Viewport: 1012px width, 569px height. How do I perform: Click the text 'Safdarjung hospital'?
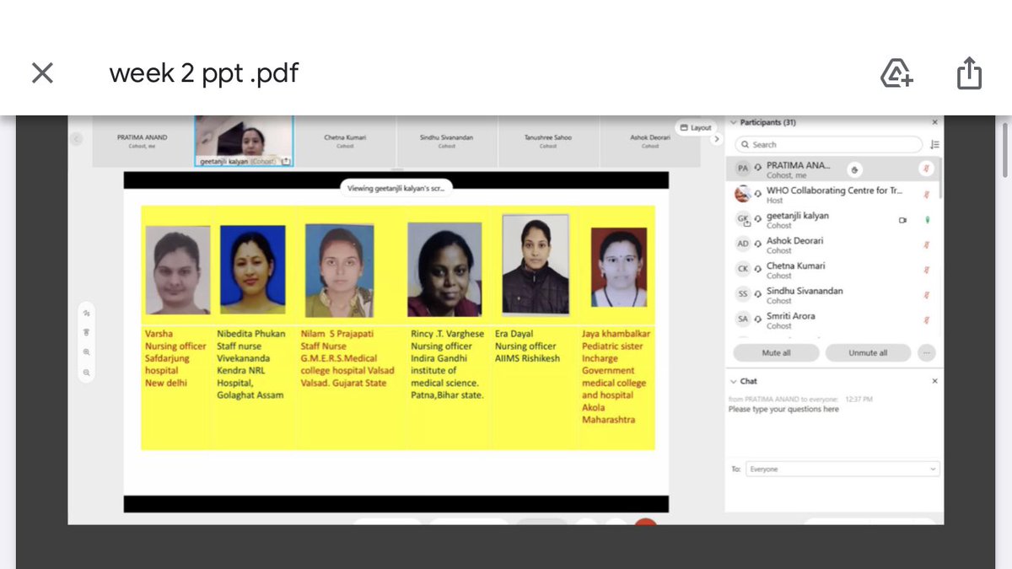coord(167,364)
